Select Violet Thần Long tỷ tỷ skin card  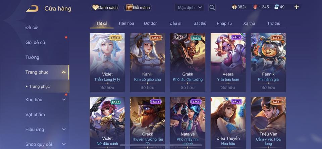coord(107,62)
